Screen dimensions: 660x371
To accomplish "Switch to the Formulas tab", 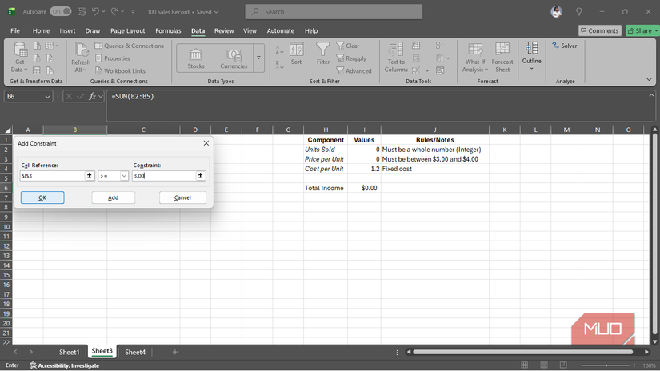I will (x=168, y=30).
